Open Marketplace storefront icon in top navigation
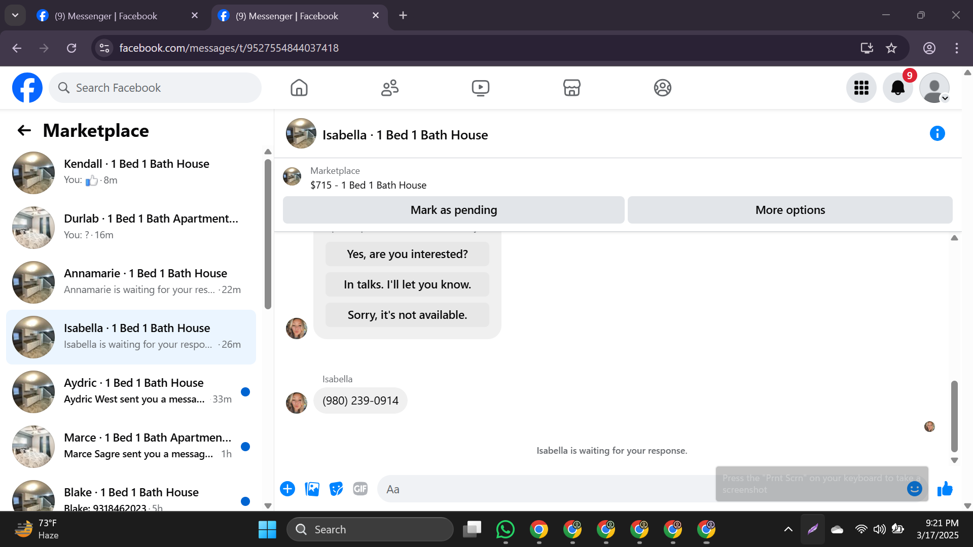 (x=571, y=88)
